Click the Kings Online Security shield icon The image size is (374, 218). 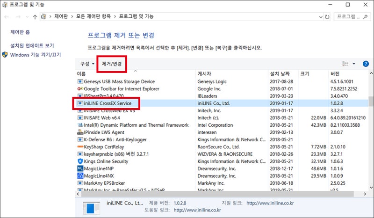80,161
